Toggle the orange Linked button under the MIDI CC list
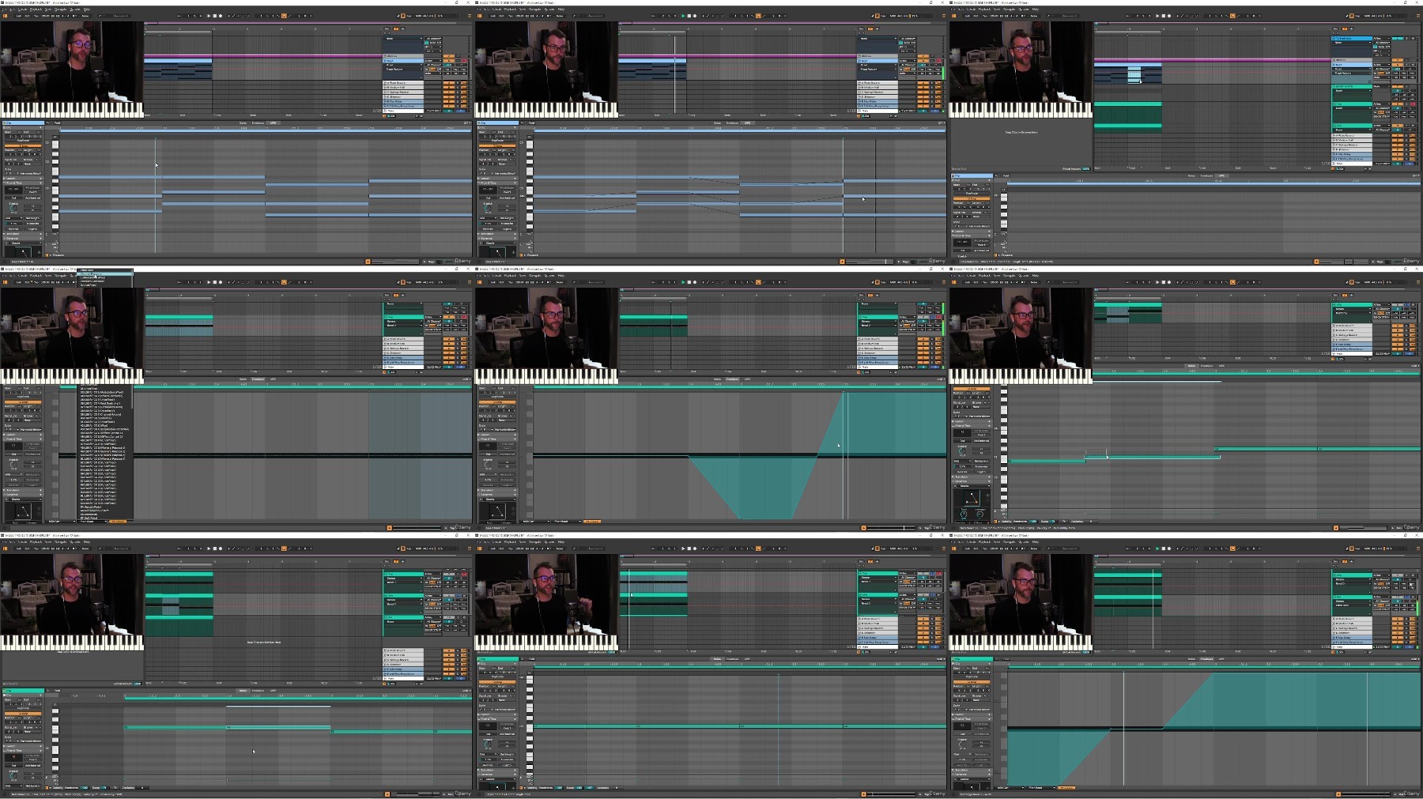The width and height of the screenshot is (1423, 799). 118,522
